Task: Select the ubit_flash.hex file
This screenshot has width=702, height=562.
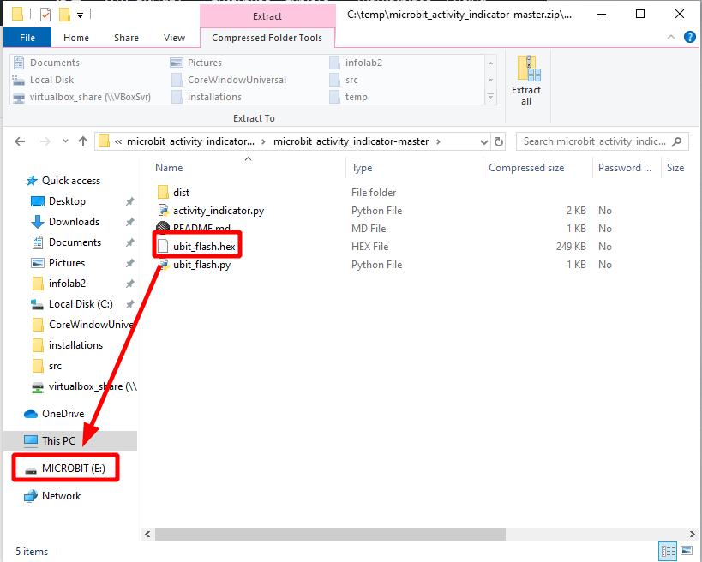Action: point(203,247)
